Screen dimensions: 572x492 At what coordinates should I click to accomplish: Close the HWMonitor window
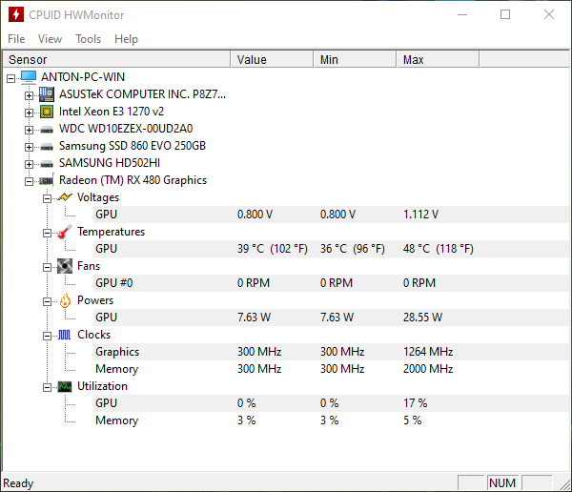pyautogui.click(x=549, y=14)
